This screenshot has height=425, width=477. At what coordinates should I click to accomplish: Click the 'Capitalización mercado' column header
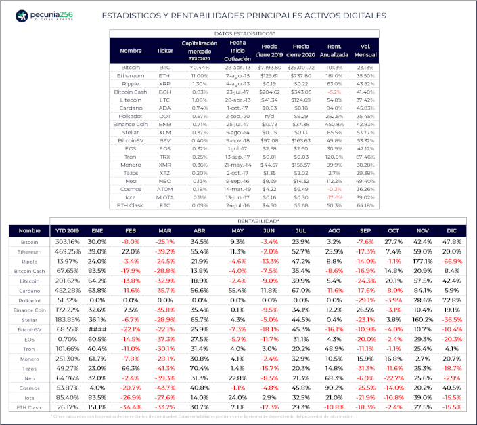200,51
